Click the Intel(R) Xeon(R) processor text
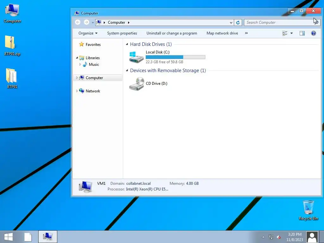 (x=147, y=189)
